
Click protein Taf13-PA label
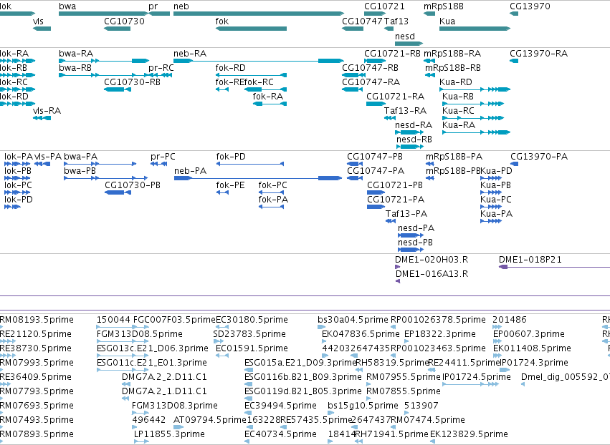pyautogui.click(x=406, y=214)
